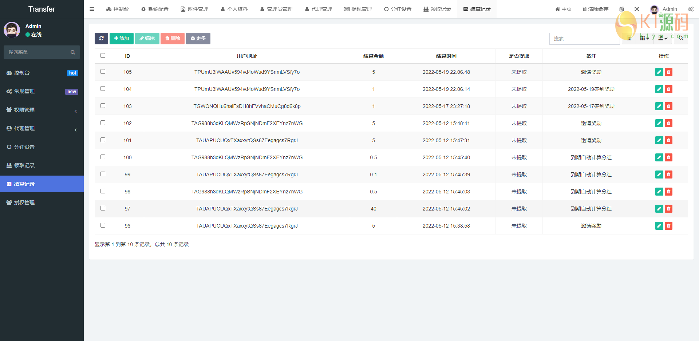699x341 pixels.
Task: Toggle the hamburger sidebar menu icon
Action: (92, 9)
